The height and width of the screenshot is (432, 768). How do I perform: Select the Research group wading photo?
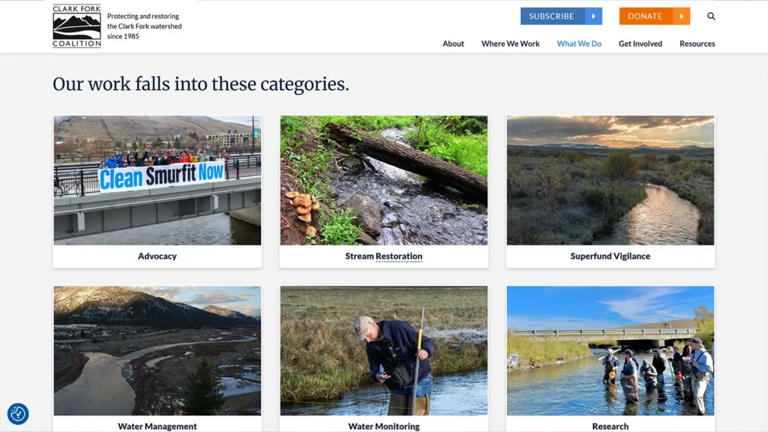tap(610, 351)
